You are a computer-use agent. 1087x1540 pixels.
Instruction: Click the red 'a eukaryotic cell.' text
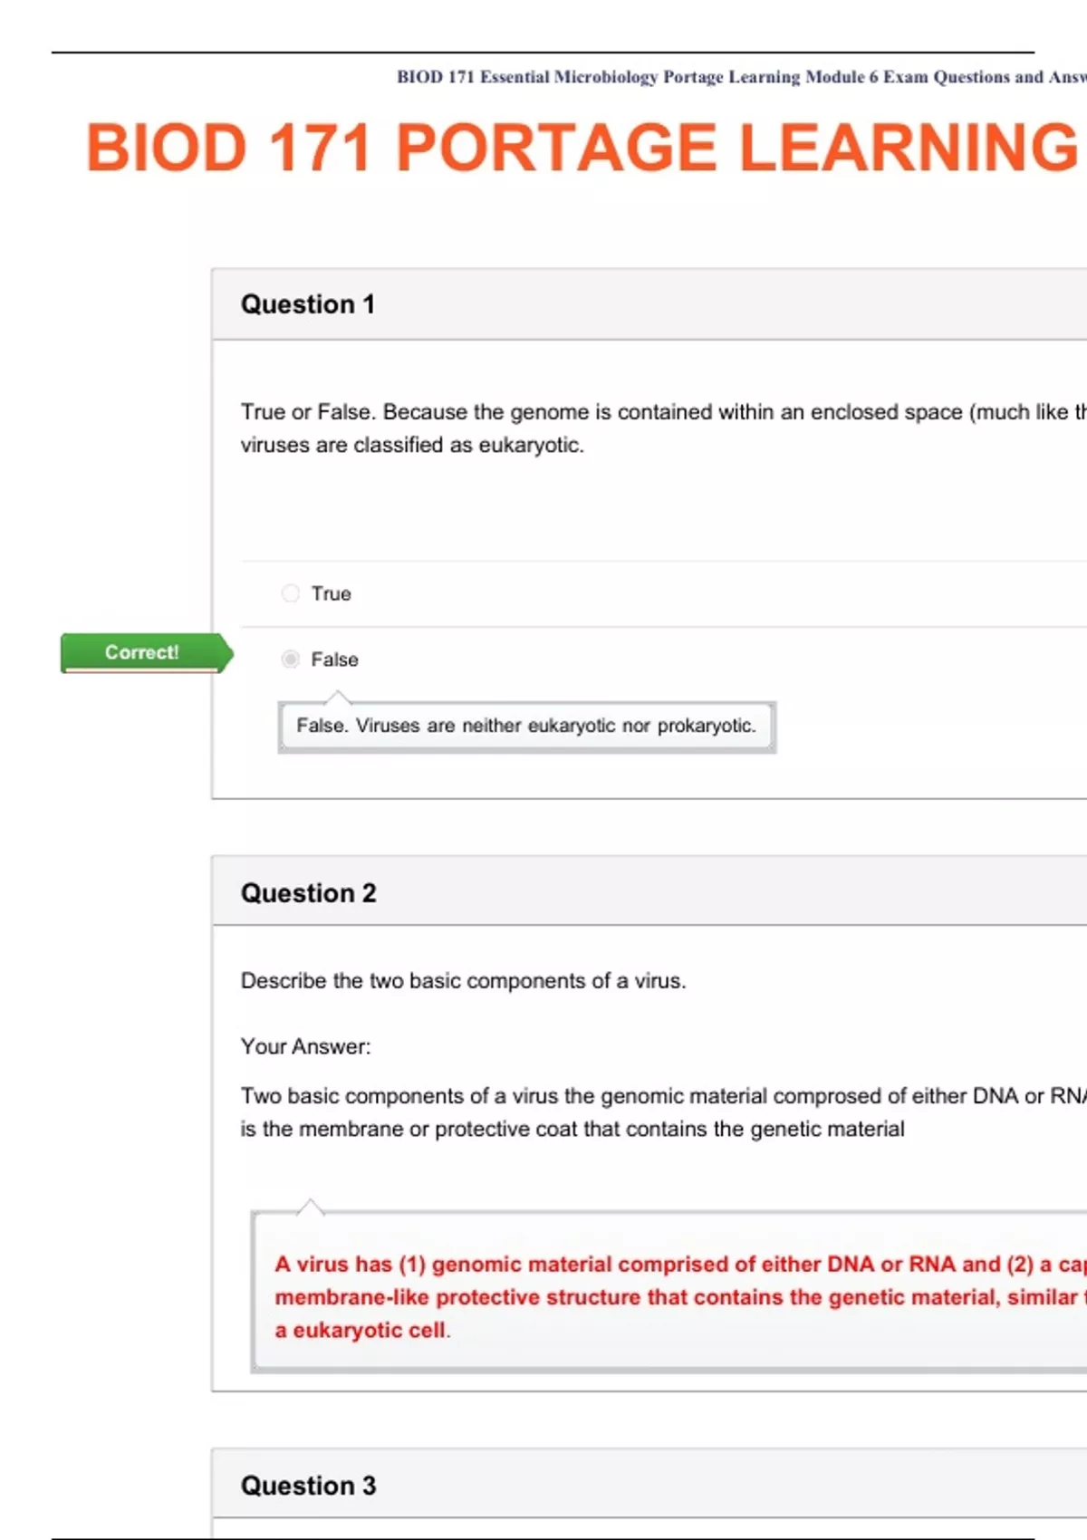coord(362,1330)
